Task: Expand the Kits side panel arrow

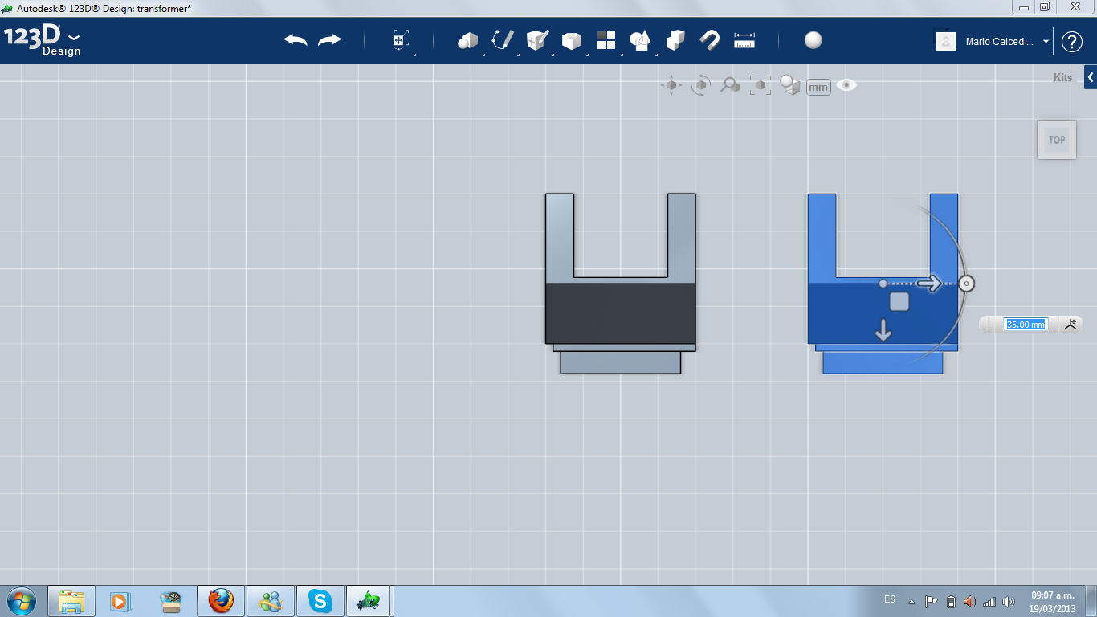Action: [x=1091, y=77]
